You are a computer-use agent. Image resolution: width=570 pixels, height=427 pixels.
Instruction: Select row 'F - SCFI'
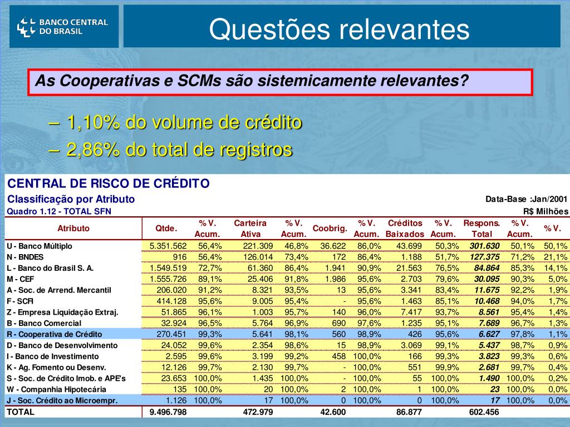pos(287,301)
